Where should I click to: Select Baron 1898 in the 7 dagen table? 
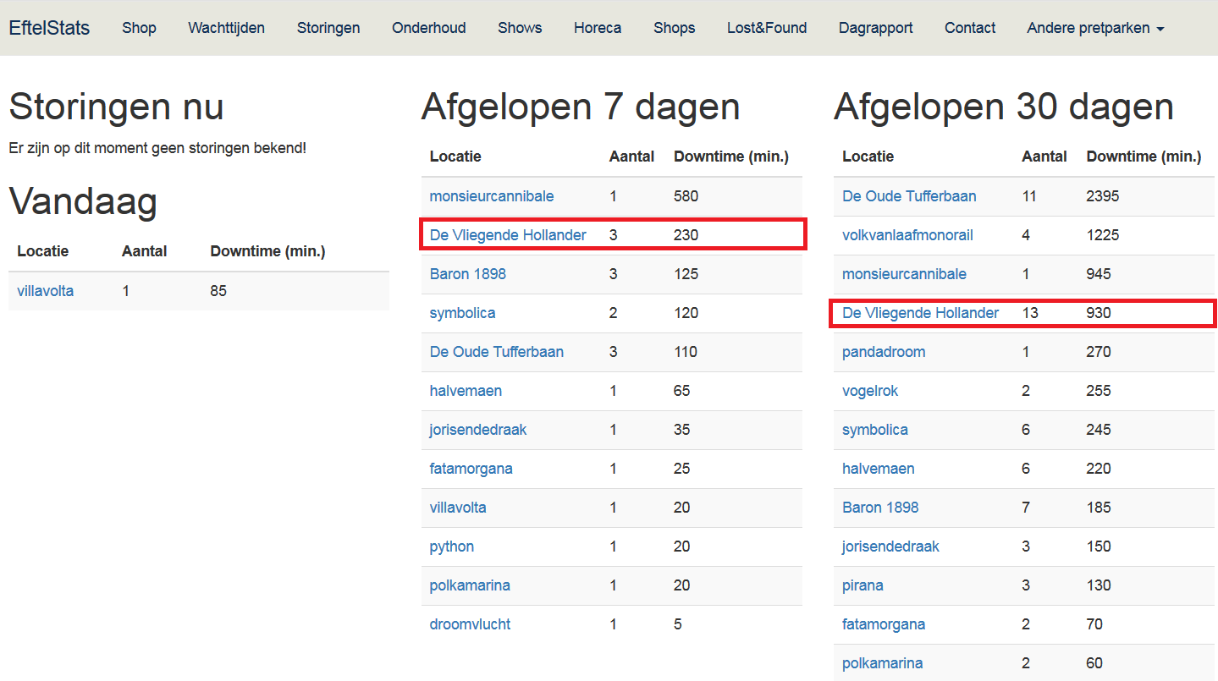[468, 274]
